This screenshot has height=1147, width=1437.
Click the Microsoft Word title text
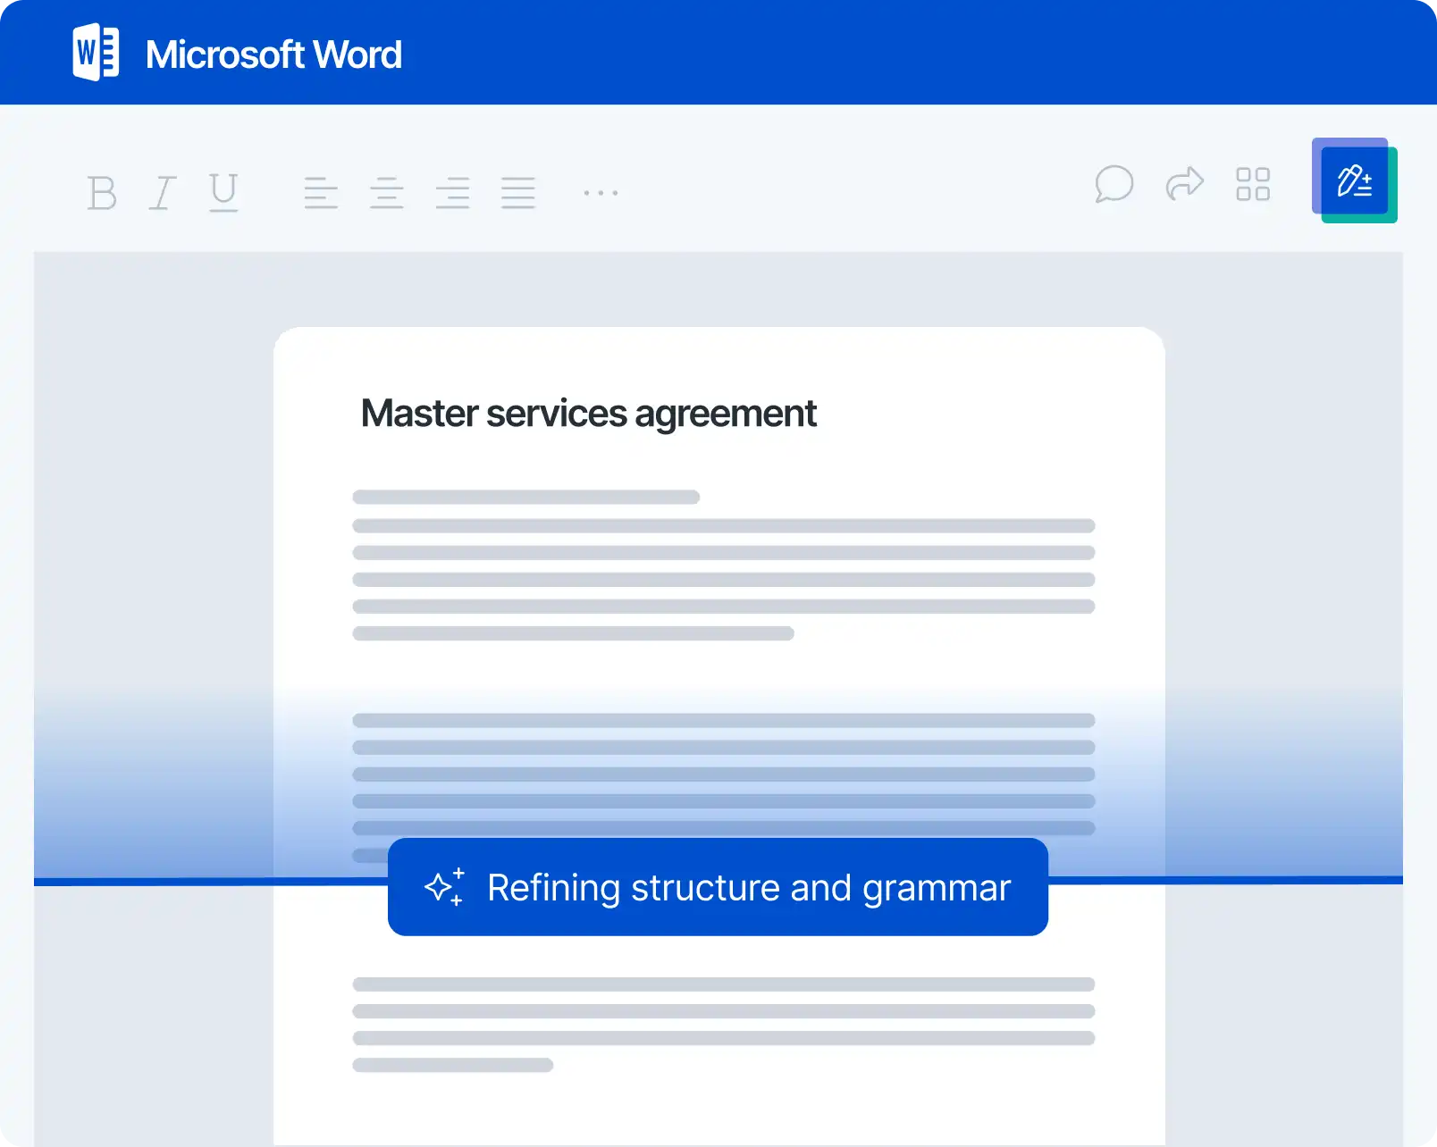(x=273, y=54)
